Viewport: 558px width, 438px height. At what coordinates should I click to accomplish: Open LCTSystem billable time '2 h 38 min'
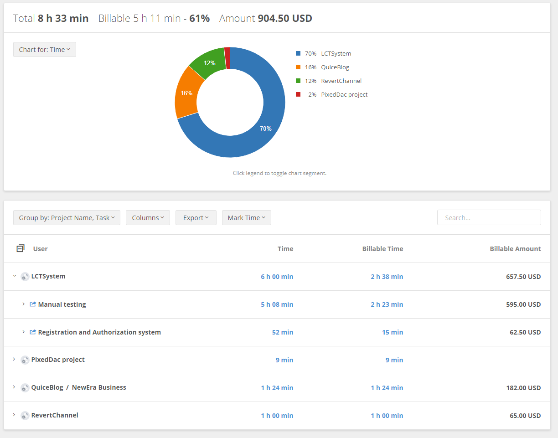point(387,277)
